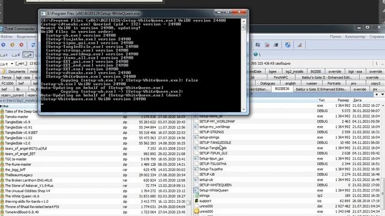The width and height of the screenshot is (385, 216).
Task: Select the TheBeaurinLegacy archive icon
Action: (2, 175)
